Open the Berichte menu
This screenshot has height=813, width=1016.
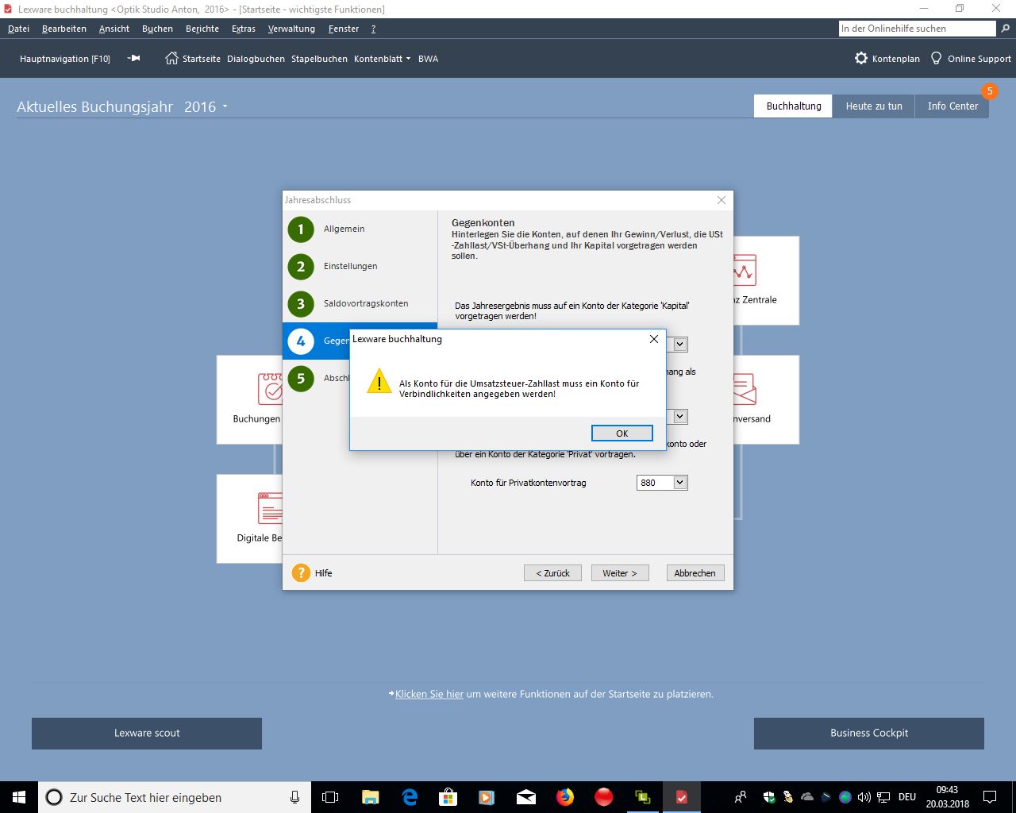click(x=202, y=29)
